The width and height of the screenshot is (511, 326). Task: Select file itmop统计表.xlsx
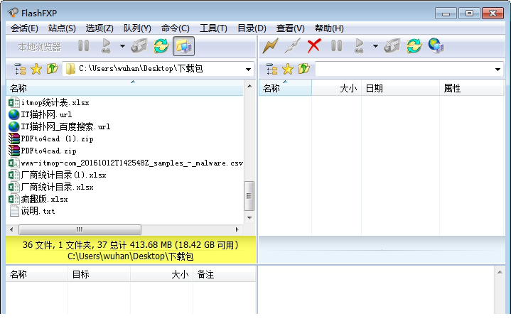tap(49, 102)
